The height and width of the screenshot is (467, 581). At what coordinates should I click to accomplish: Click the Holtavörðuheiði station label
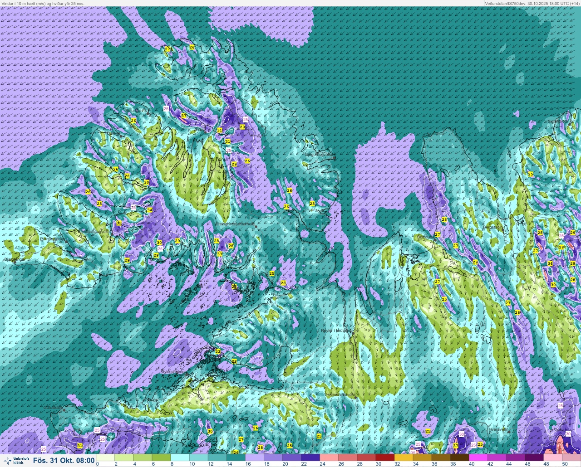coord(341,395)
